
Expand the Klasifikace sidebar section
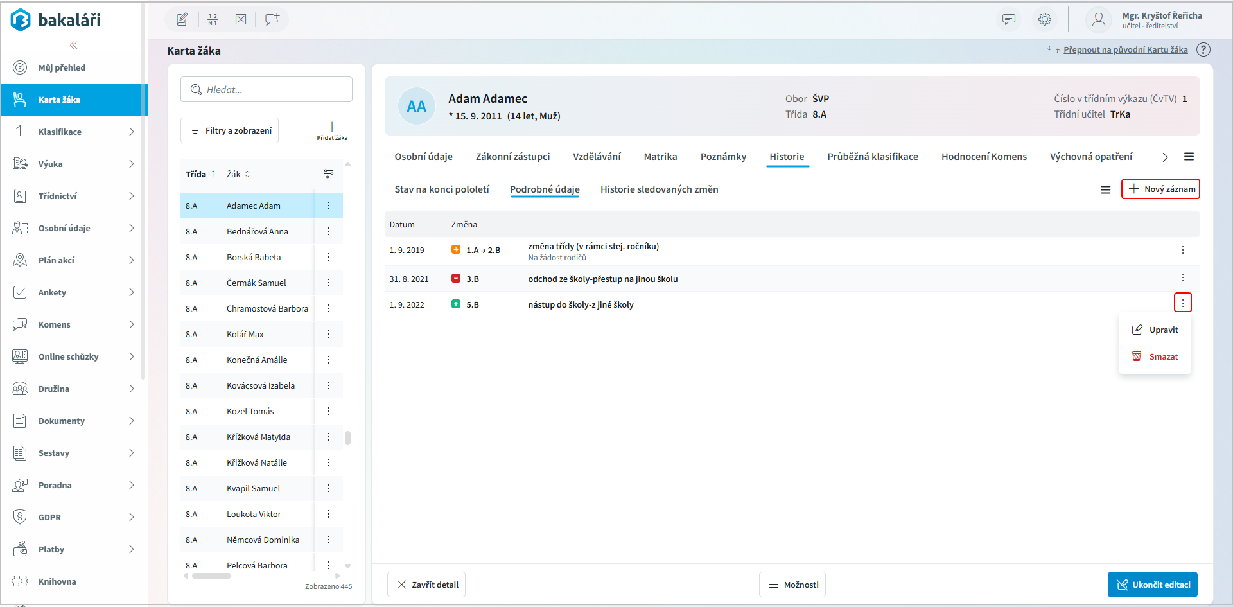[131, 132]
